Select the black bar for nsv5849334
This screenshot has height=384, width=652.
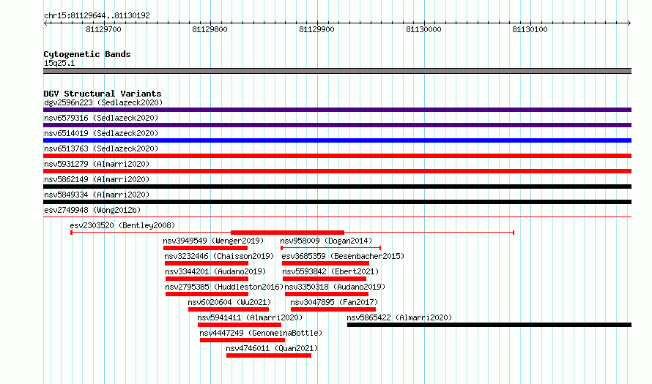(x=337, y=202)
